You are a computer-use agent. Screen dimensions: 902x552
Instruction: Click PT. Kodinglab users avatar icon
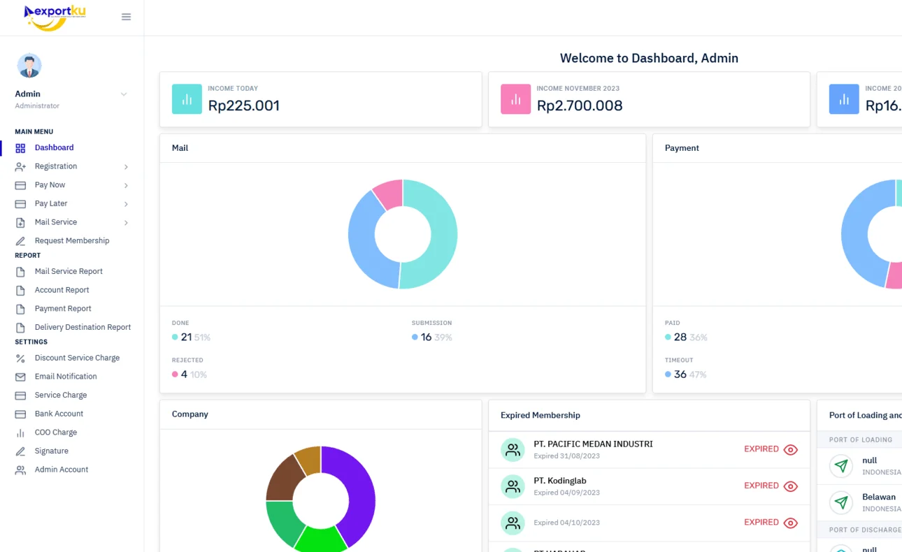(x=513, y=486)
